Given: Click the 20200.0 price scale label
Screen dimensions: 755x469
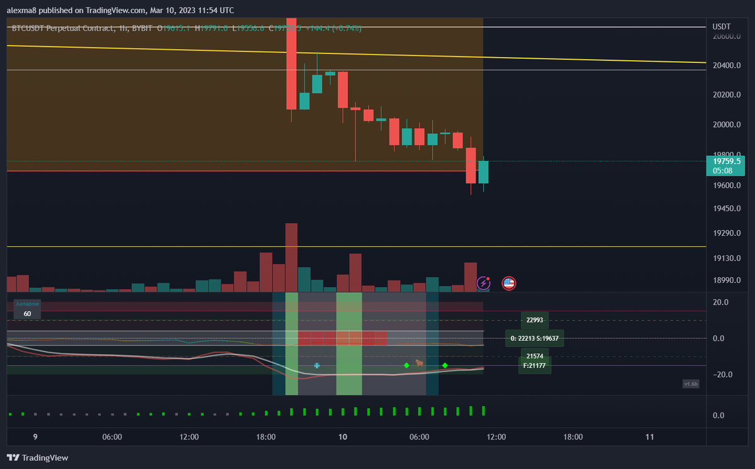Looking at the screenshot, I should pyautogui.click(x=725, y=95).
